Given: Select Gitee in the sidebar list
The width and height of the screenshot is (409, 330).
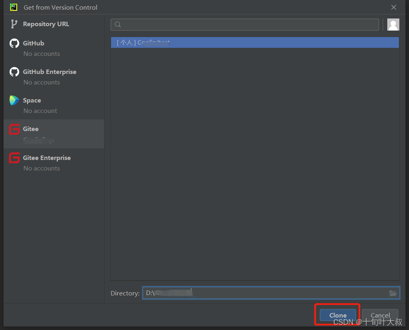Looking at the screenshot, I should pyautogui.click(x=54, y=134).
